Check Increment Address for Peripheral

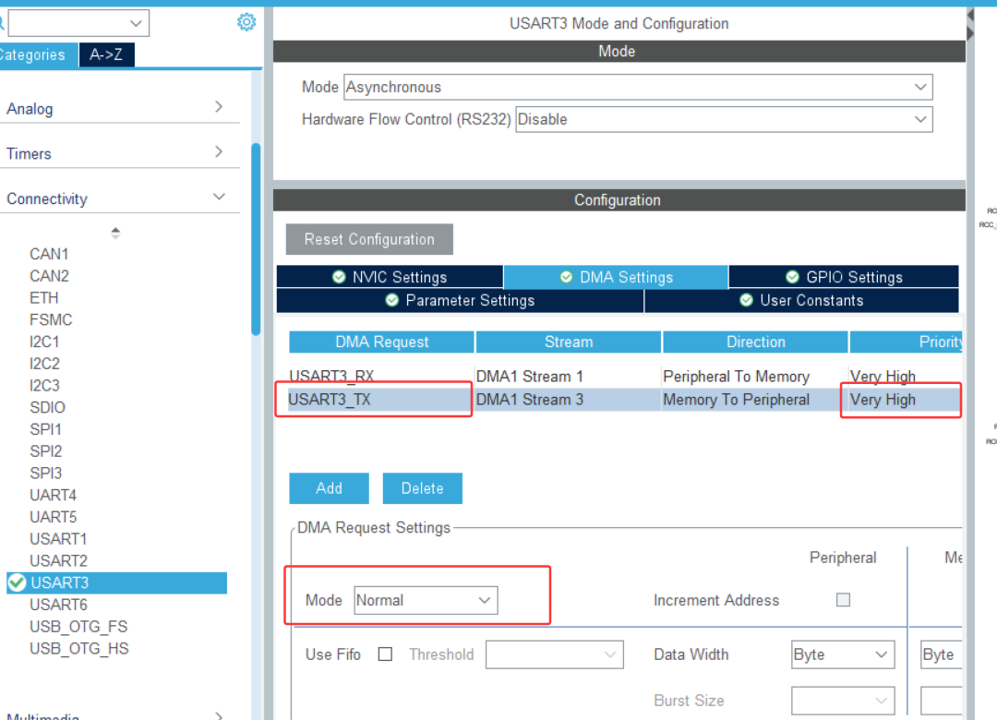843,599
